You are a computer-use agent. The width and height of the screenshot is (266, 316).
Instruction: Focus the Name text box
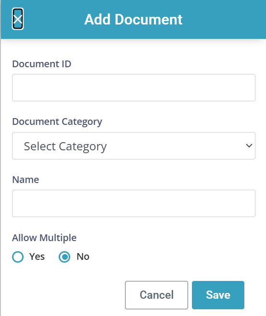tap(134, 203)
